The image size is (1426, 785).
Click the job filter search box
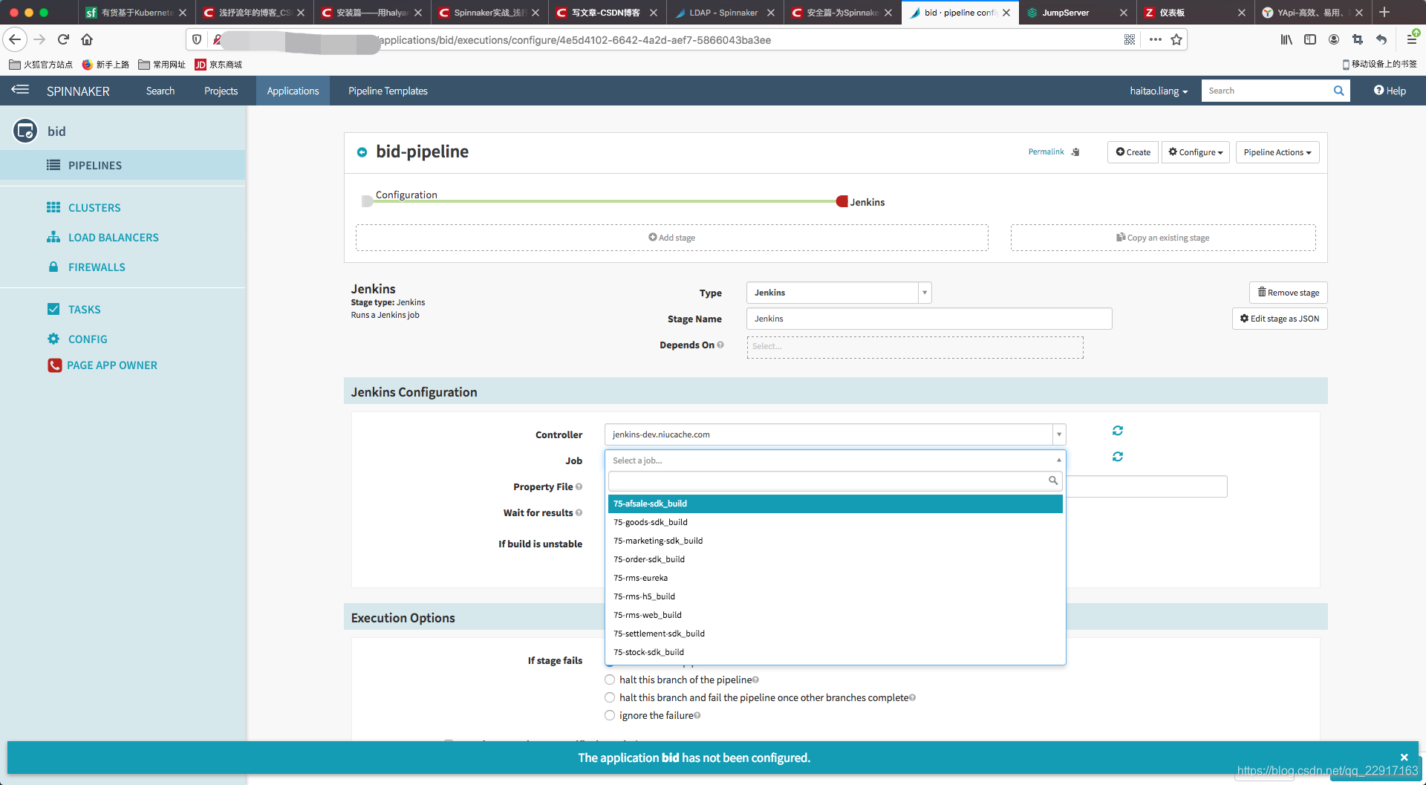835,481
